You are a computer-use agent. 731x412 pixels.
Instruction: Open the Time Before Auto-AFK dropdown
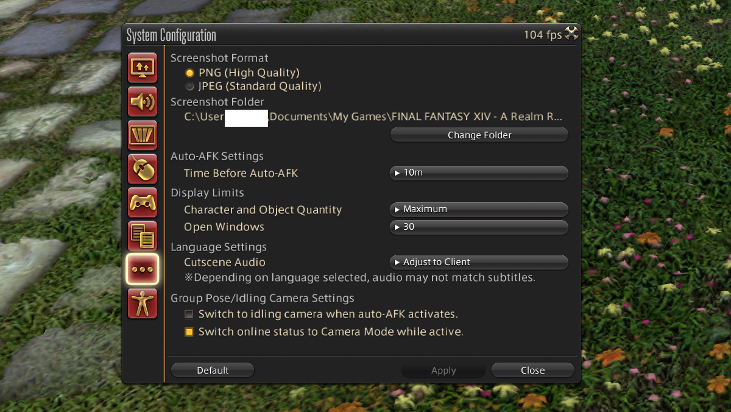pyautogui.click(x=479, y=172)
